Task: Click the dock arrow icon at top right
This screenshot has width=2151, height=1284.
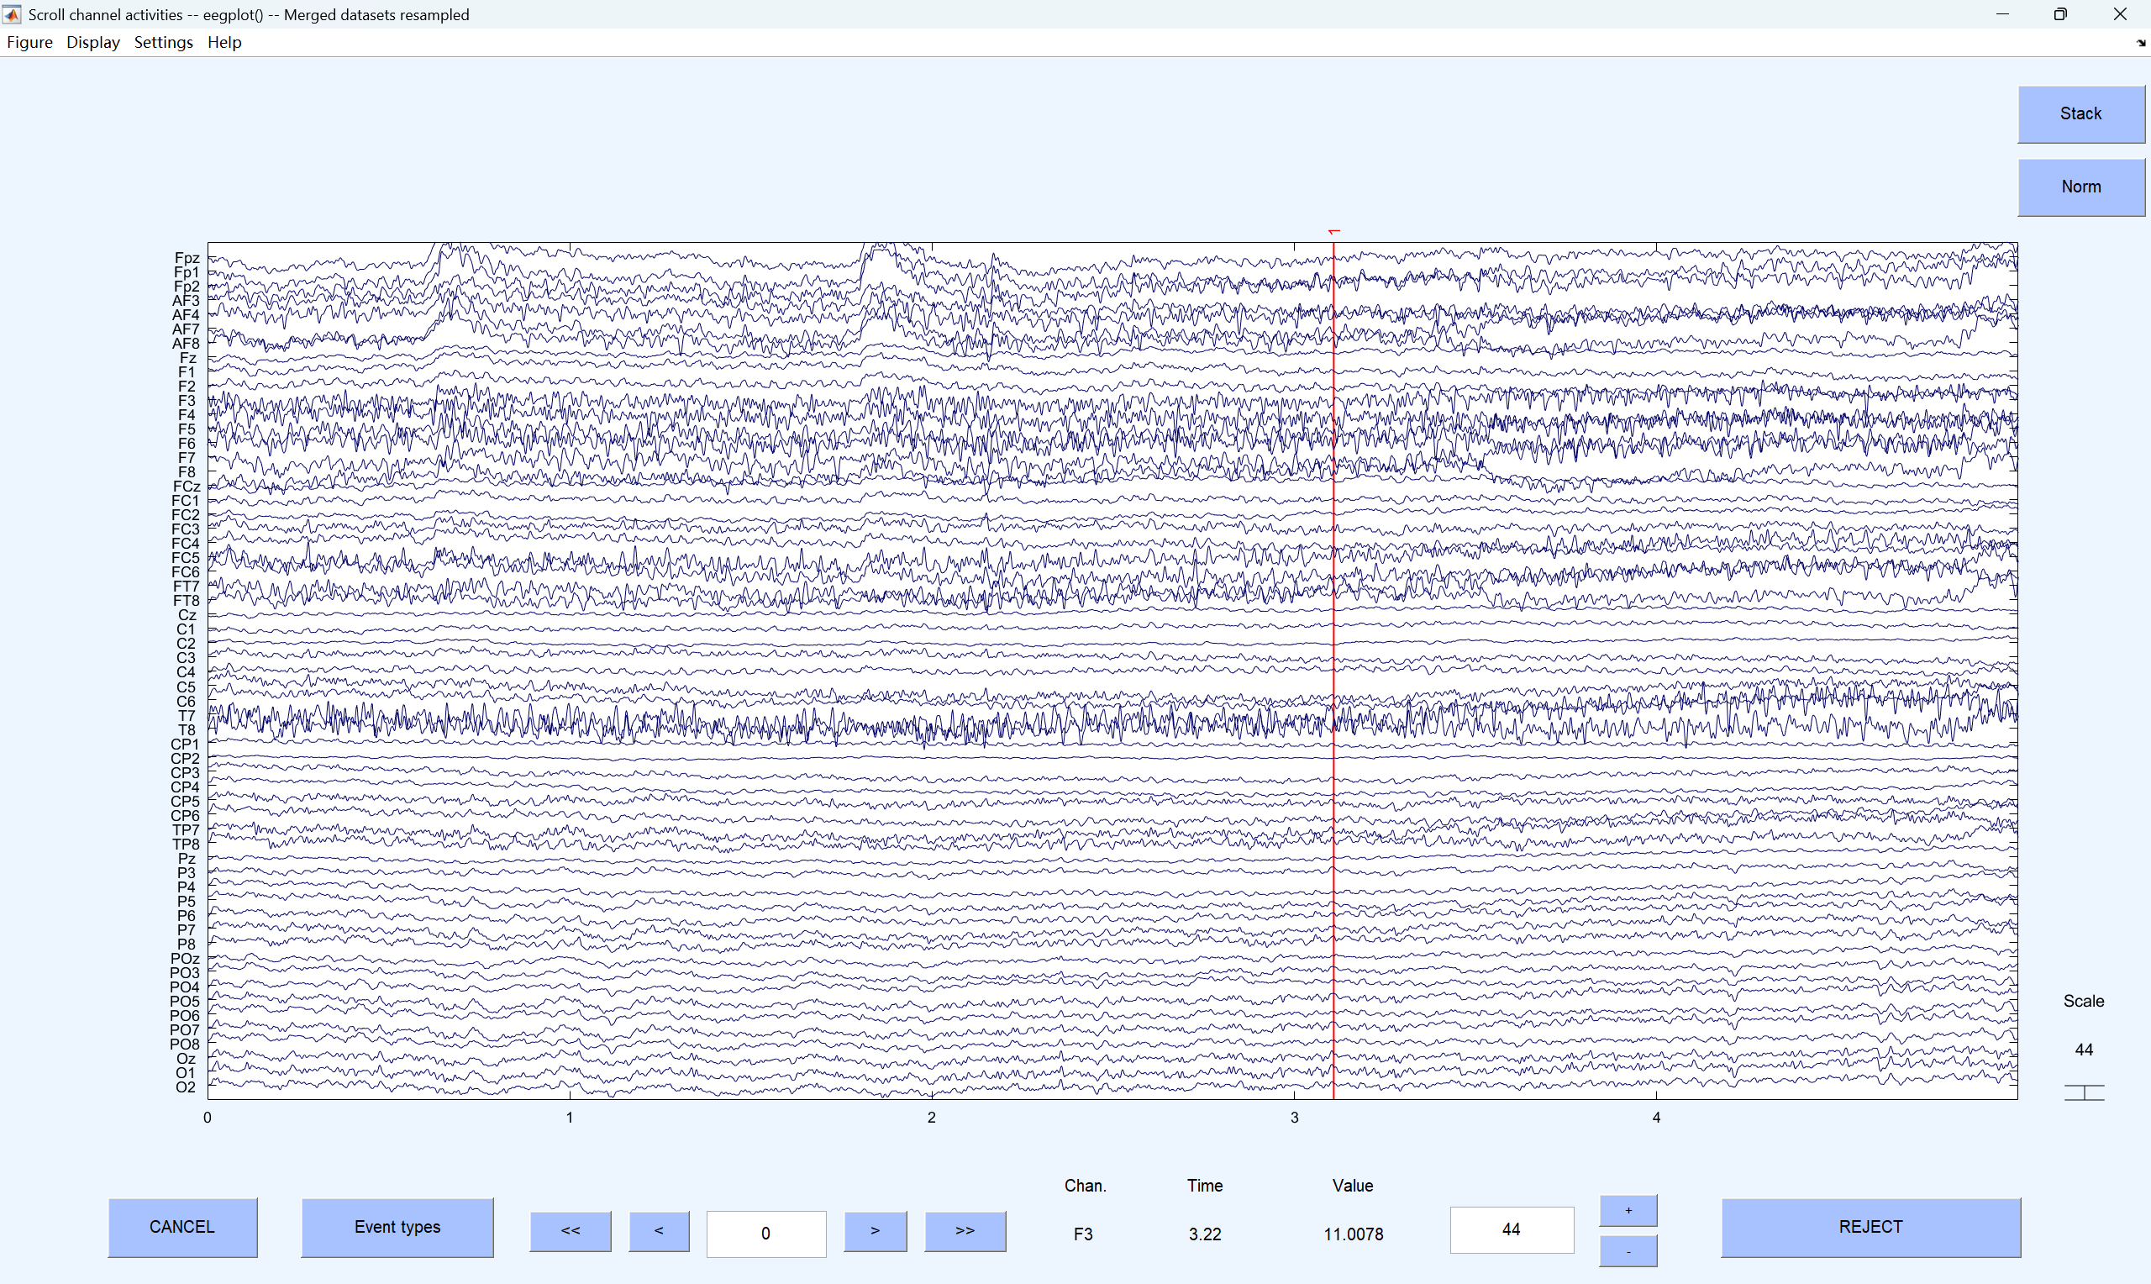Action: click(2141, 42)
